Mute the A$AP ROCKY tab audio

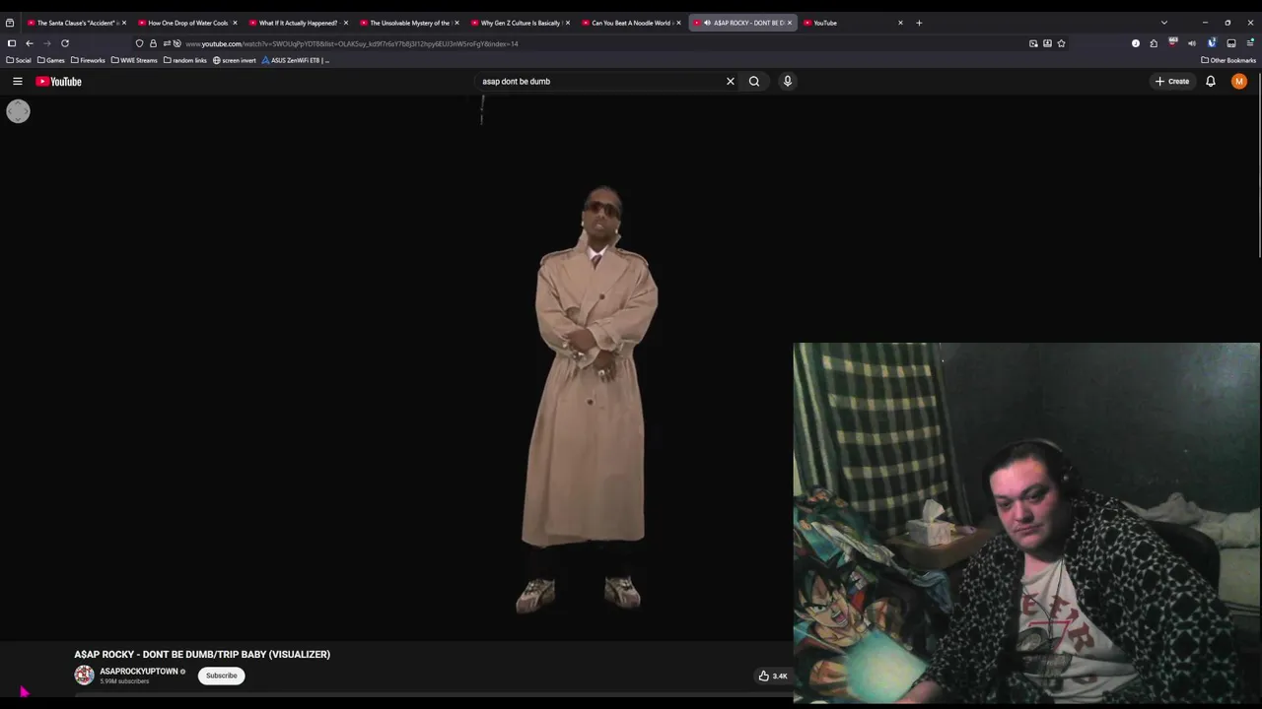[707, 23]
